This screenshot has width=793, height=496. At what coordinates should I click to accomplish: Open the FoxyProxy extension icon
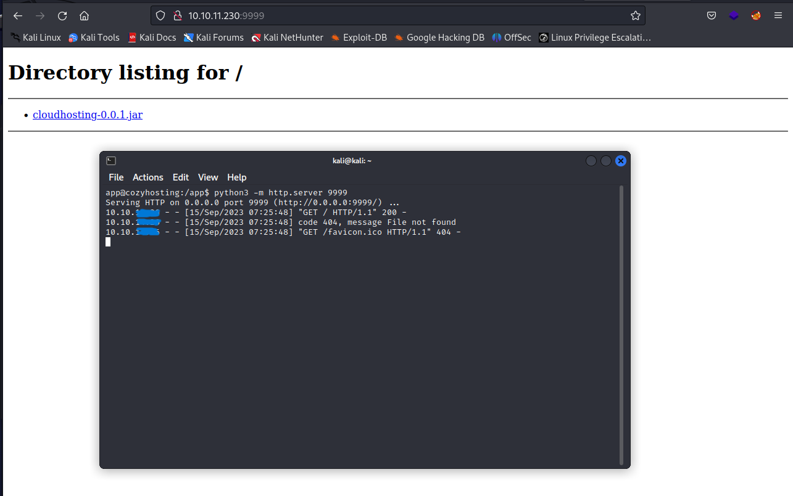756,15
